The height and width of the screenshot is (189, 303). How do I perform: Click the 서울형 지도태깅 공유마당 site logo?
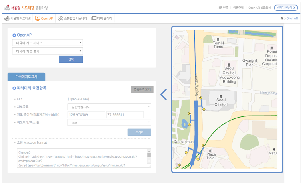click(26, 8)
